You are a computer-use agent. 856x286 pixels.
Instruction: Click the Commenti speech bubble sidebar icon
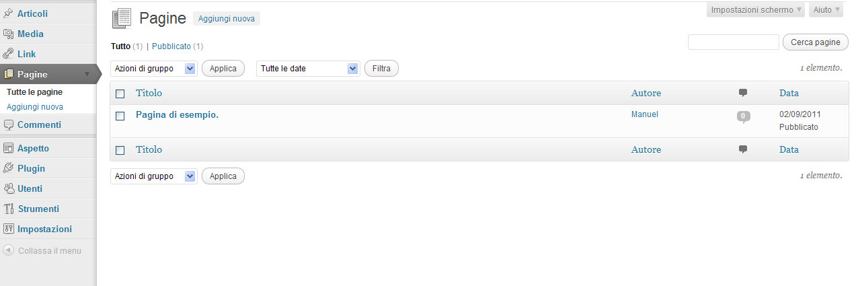(x=9, y=124)
